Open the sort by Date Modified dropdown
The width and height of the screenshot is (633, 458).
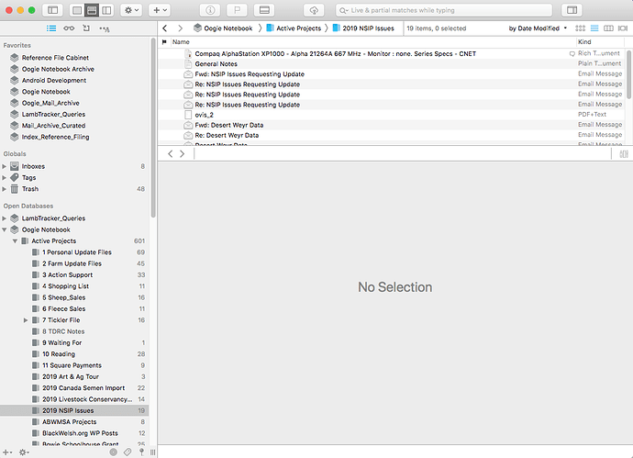[x=538, y=28]
